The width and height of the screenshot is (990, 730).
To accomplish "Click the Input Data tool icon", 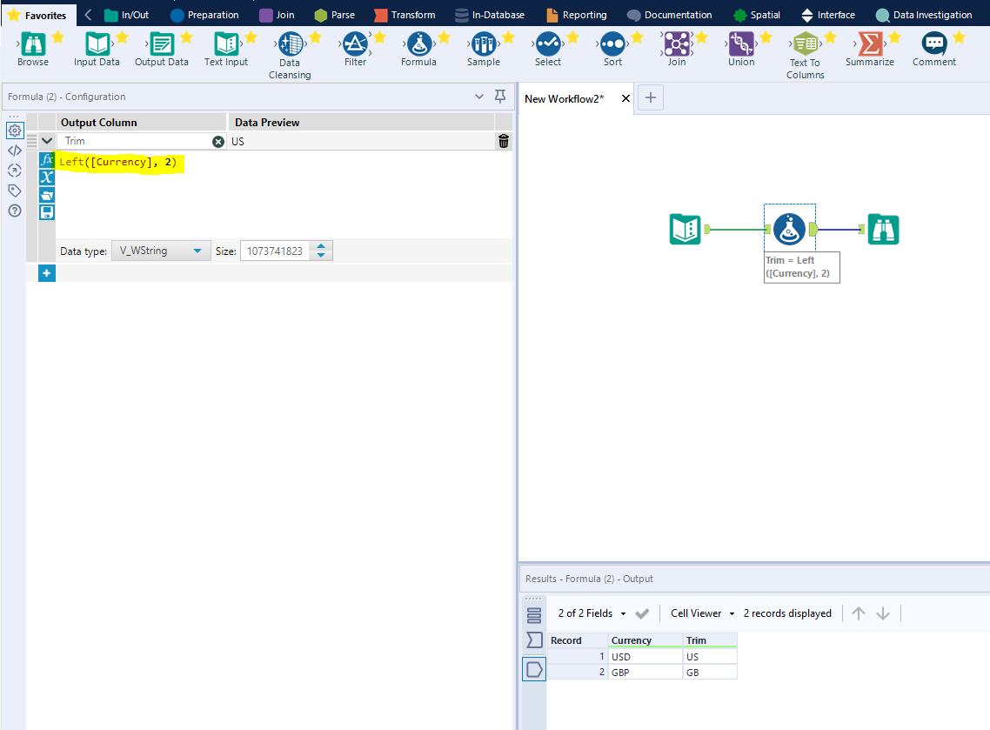I will [97, 44].
